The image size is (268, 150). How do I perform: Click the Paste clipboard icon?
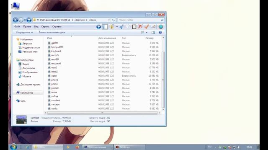(134, 27)
